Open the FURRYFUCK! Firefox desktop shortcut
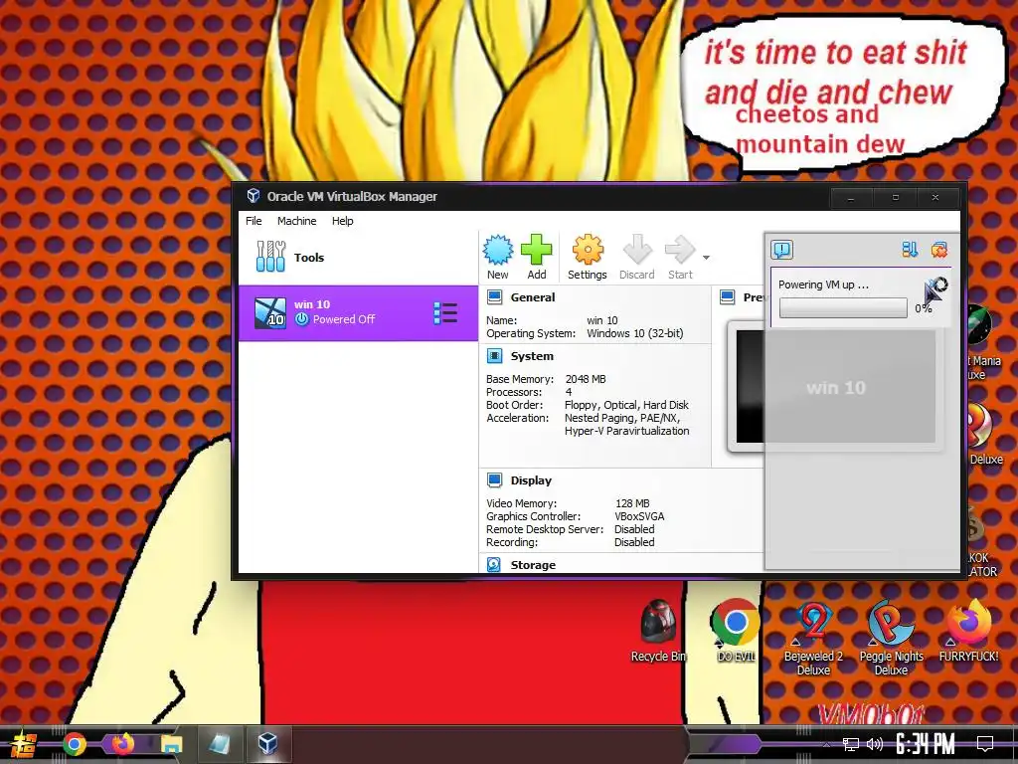 pyautogui.click(x=968, y=630)
